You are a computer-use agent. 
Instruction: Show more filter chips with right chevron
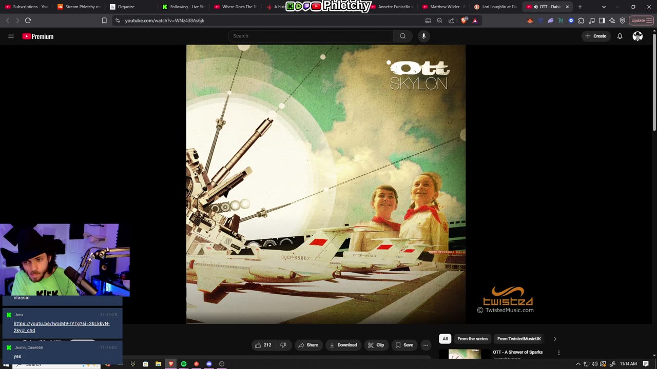click(x=555, y=339)
